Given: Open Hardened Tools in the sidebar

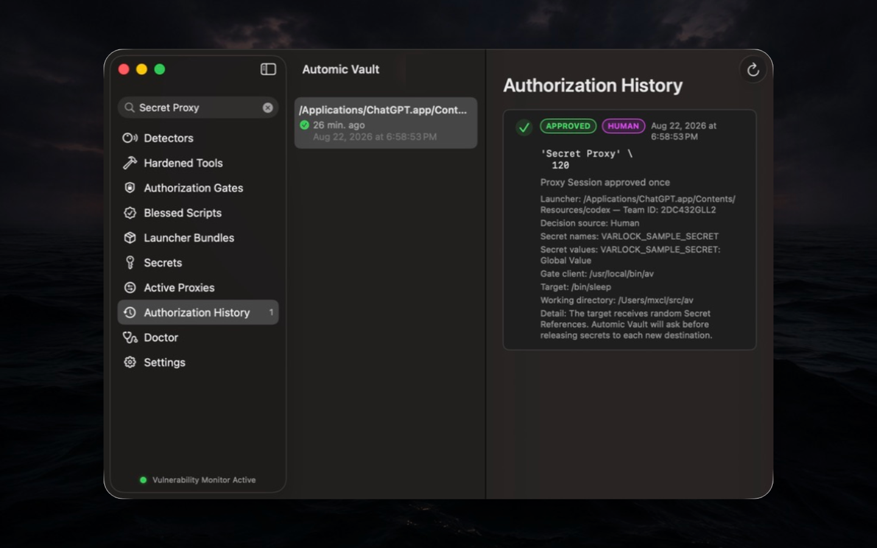Looking at the screenshot, I should (x=198, y=163).
